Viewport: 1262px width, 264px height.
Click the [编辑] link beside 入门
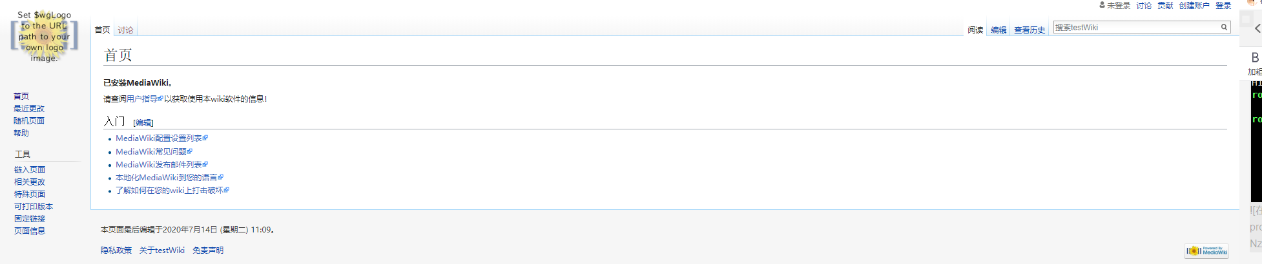coord(143,123)
